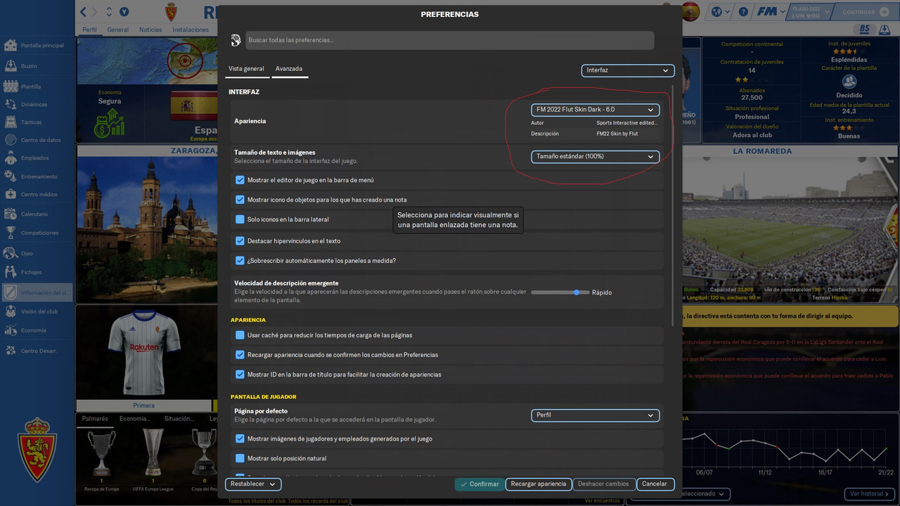Open Entrenamiento sidebar item
The image size is (900, 506).
37,176
